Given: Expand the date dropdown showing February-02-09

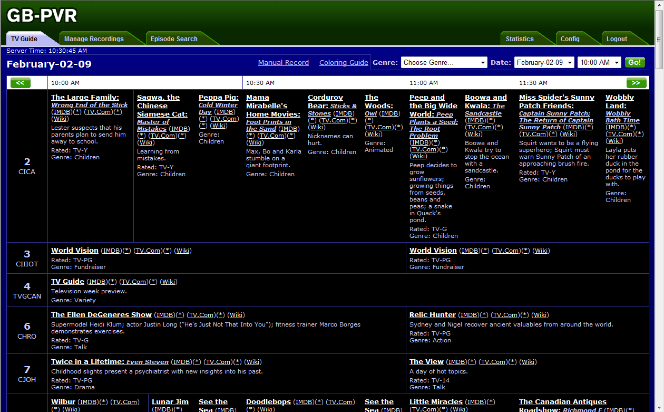Looking at the screenshot, I should (x=544, y=63).
